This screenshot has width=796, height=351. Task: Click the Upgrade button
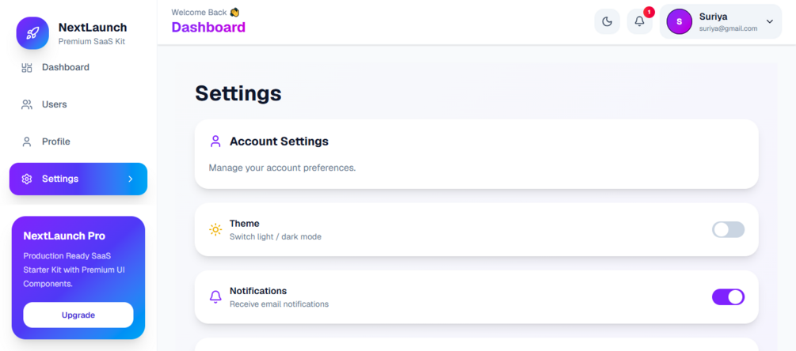78,315
